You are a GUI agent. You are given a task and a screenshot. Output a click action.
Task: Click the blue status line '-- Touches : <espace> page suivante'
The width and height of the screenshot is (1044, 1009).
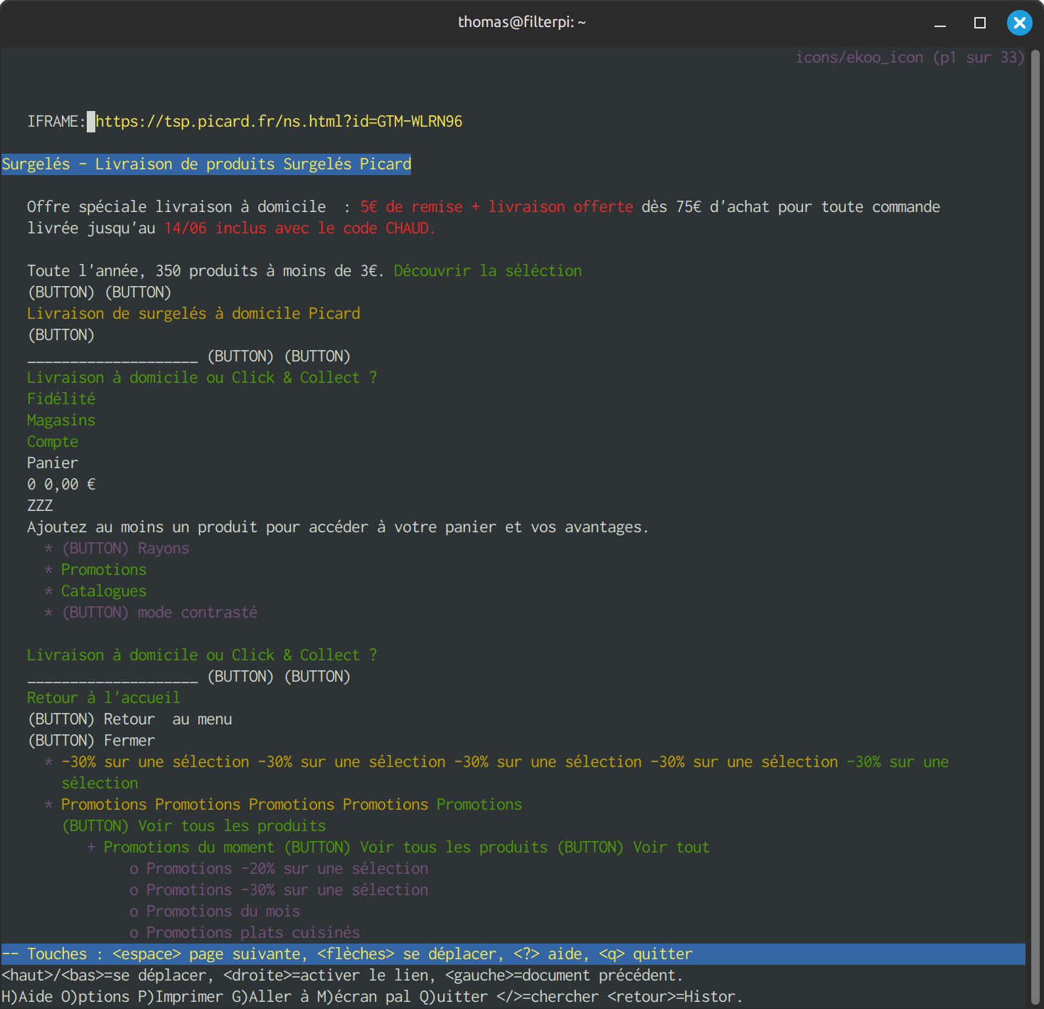click(x=513, y=954)
